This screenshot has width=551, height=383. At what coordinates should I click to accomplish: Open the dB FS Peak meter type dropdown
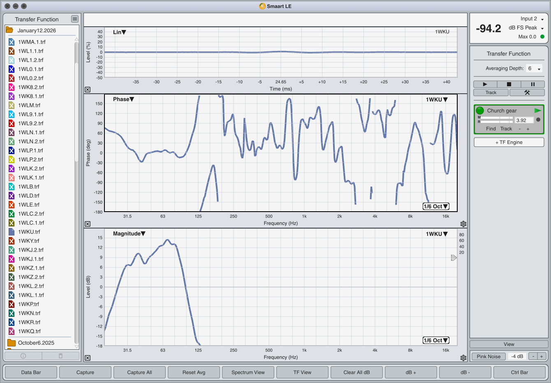[526, 28]
